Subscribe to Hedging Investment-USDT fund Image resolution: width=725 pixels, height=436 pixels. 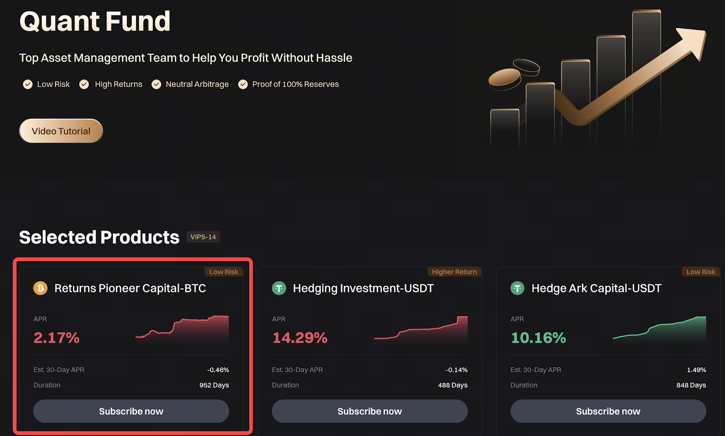[369, 411]
